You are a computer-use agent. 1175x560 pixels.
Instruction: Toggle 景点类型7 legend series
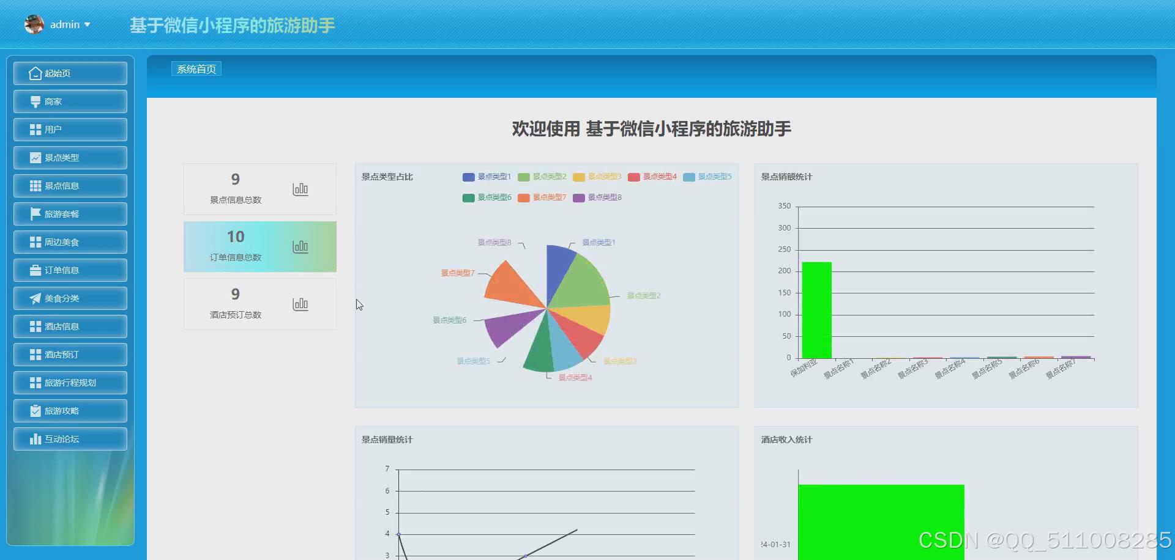[542, 197]
